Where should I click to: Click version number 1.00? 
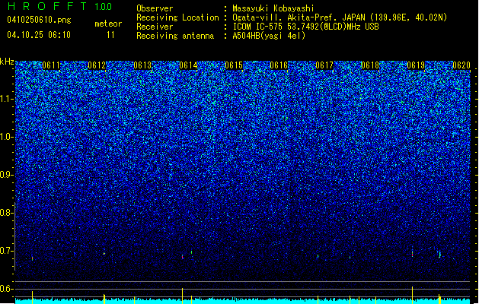click(104, 6)
